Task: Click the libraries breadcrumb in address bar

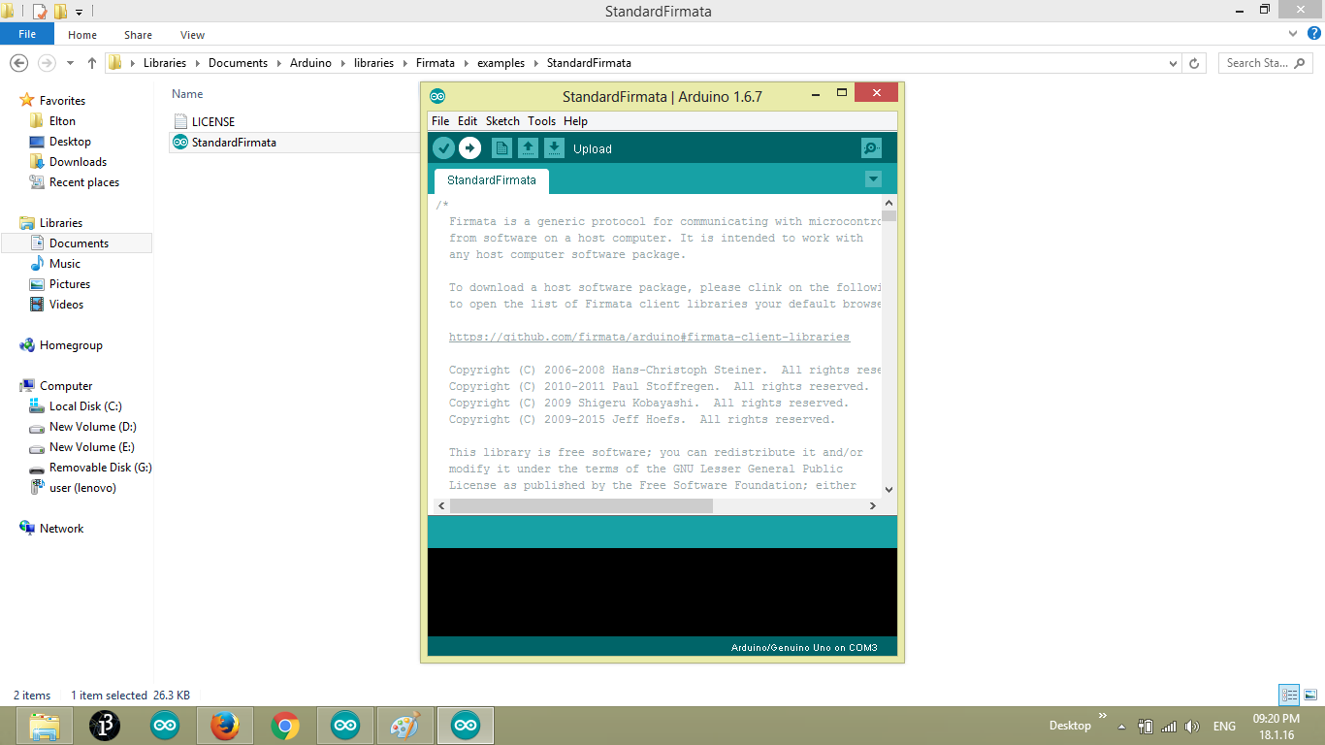Action: pos(373,63)
